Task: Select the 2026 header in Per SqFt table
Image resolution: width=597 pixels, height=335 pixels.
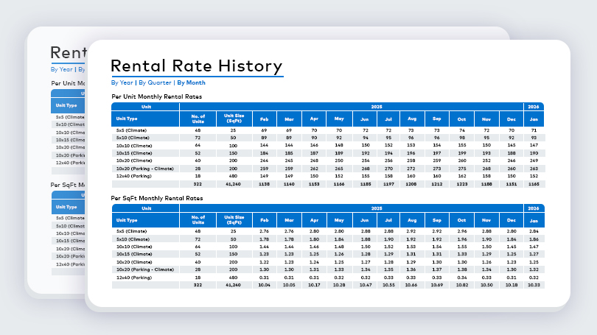Action: (x=534, y=208)
